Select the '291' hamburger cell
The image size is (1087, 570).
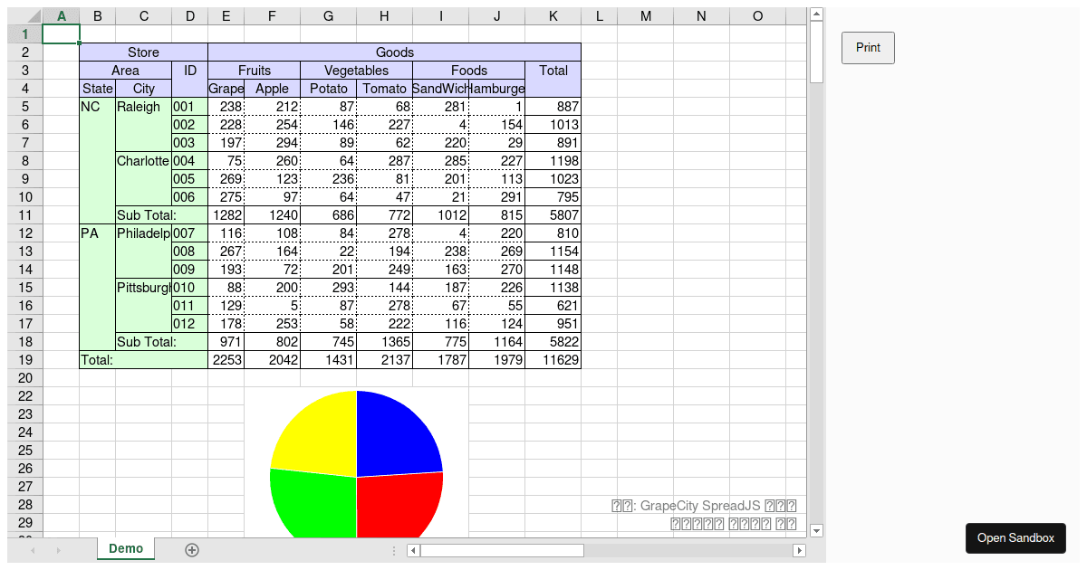coord(496,197)
